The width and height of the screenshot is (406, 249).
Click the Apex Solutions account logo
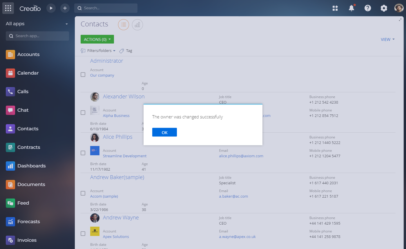tap(95, 231)
